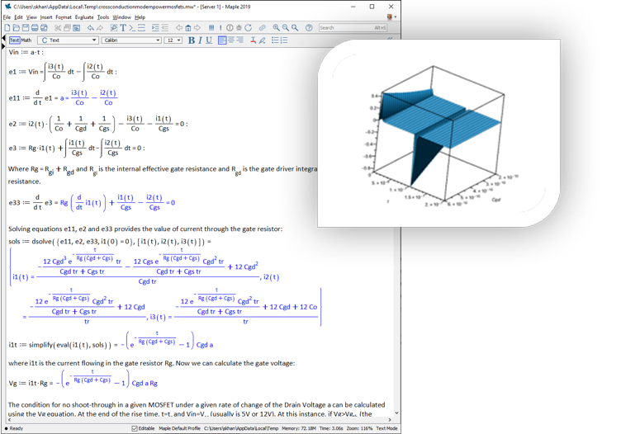Insert a bulleted list
The height and width of the screenshot is (434, 640).
tap(275, 40)
